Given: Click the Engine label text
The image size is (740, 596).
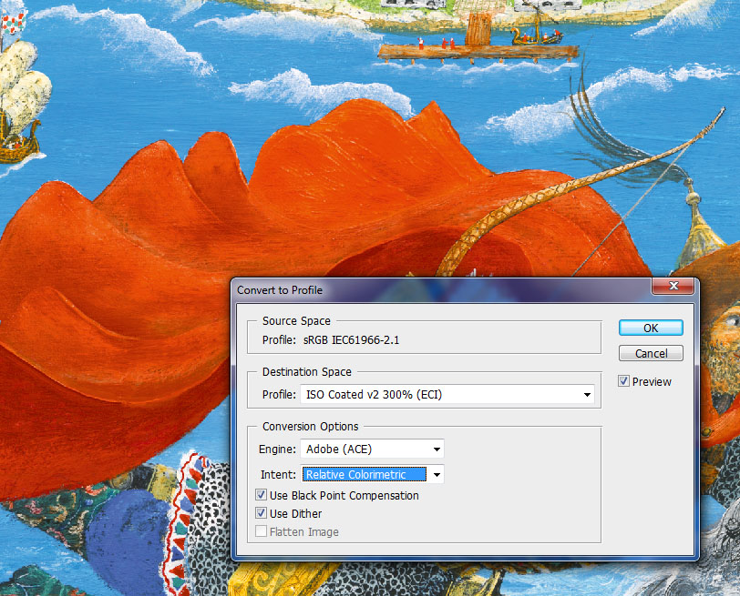Looking at the screenshot, I should tap(277, 450).
